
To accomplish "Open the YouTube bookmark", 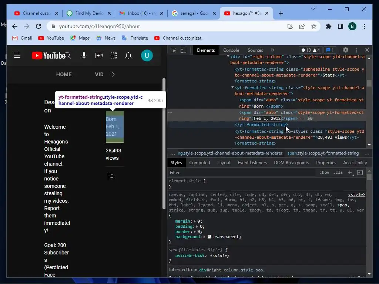I will (51, 38).
